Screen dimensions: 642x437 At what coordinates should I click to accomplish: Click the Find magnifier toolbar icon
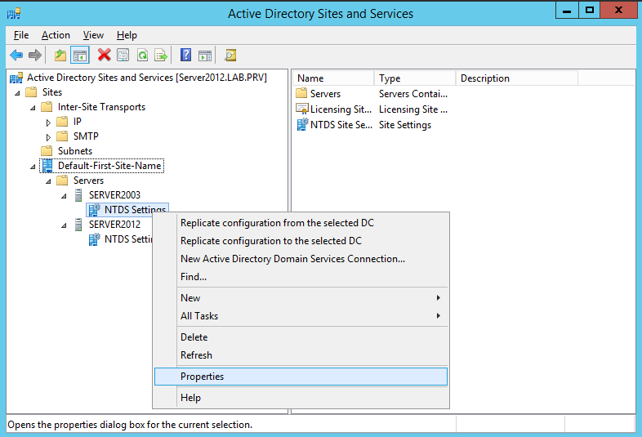(230, 56)
